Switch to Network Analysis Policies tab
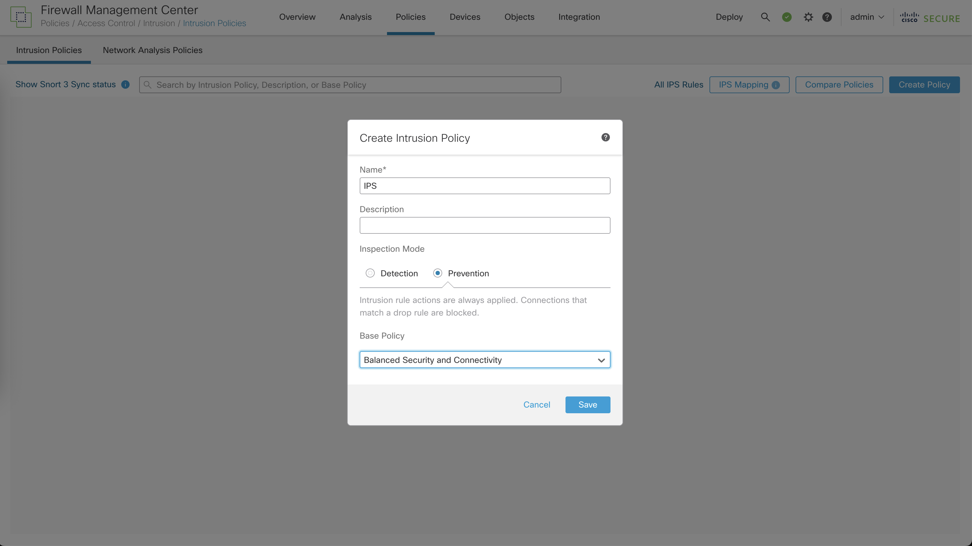Screen dimensions: 972x546 [x=152, y=50]
